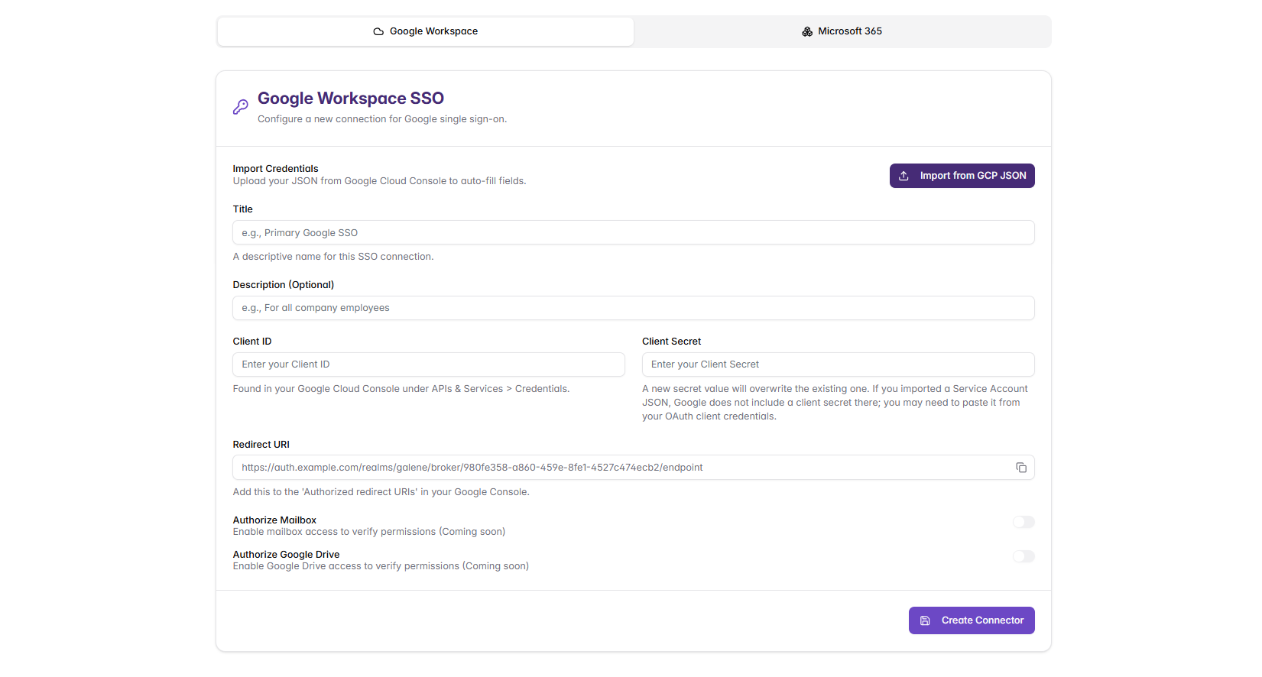Focus the Description (Optional) input field
This screenshot has width=1262, height=677.
click(x=634, y=308)
